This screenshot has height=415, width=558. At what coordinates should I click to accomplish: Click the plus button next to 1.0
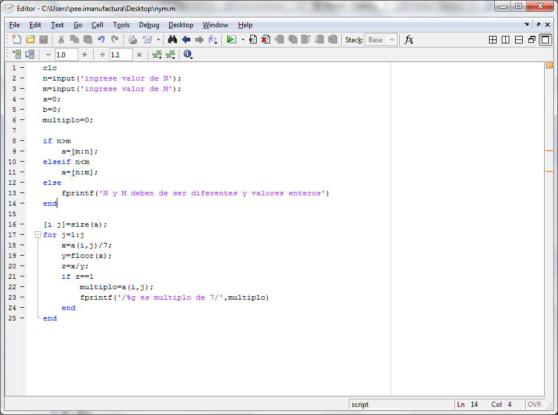(x=85, y=54)
